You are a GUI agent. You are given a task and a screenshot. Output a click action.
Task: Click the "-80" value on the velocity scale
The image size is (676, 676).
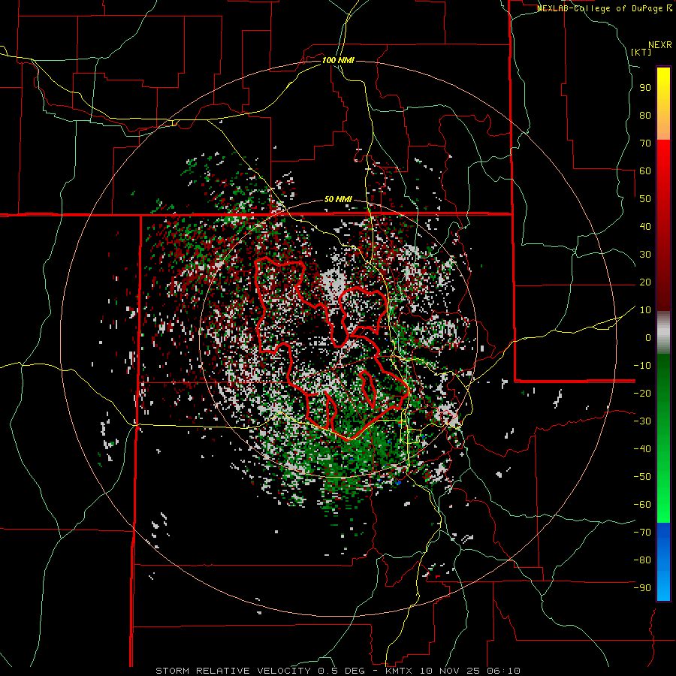[642, 560]
